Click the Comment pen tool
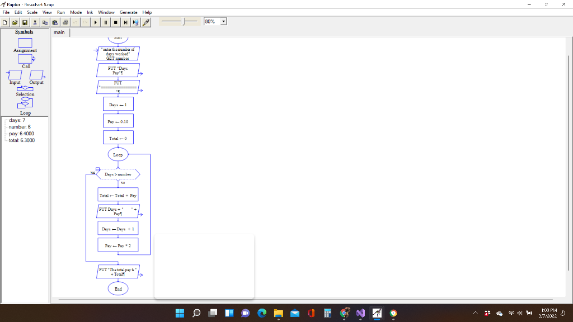The height and width of the screenshot is (322, 573). [x=145, y=22]
